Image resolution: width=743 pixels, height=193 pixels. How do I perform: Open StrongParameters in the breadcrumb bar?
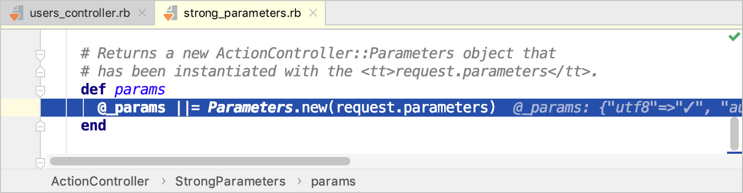coord(230,181)
